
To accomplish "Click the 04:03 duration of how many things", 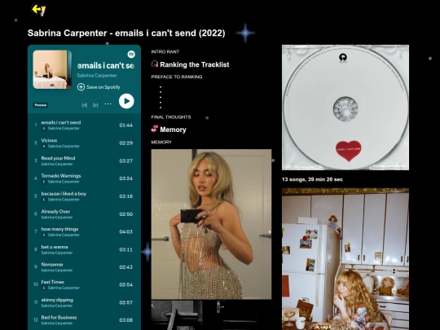I will pos(125,231).
